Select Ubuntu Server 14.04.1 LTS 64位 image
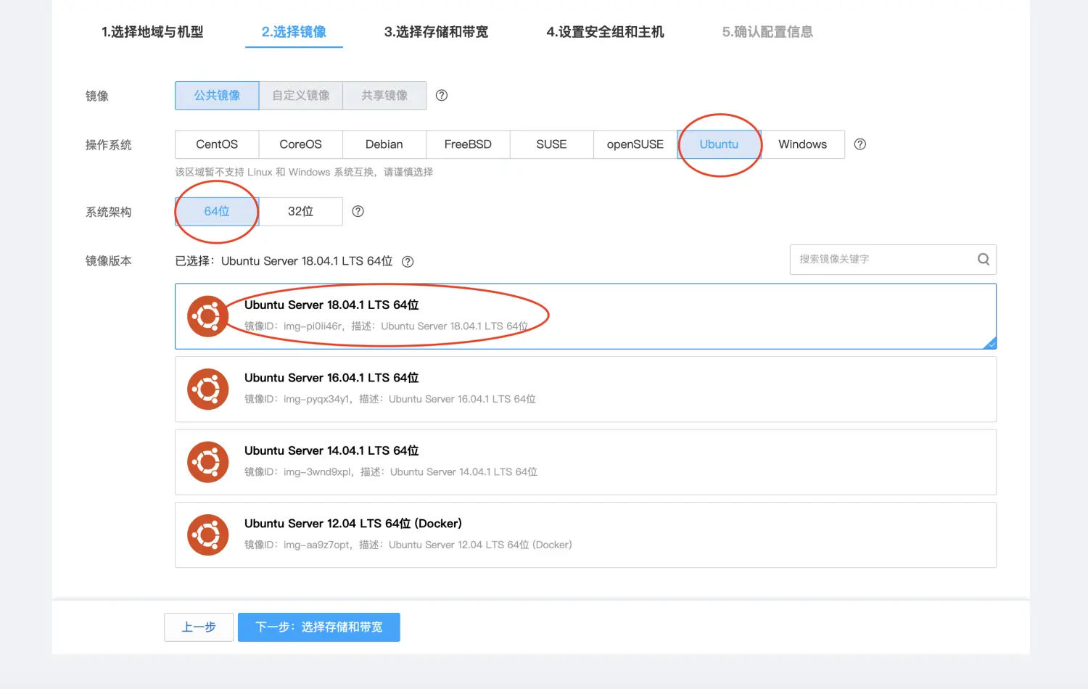Viewport: 1088px width, 689px height. [x=585, y=462]
